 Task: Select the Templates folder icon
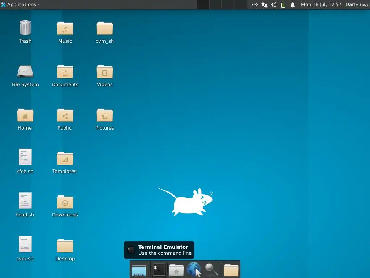(65, 159)
